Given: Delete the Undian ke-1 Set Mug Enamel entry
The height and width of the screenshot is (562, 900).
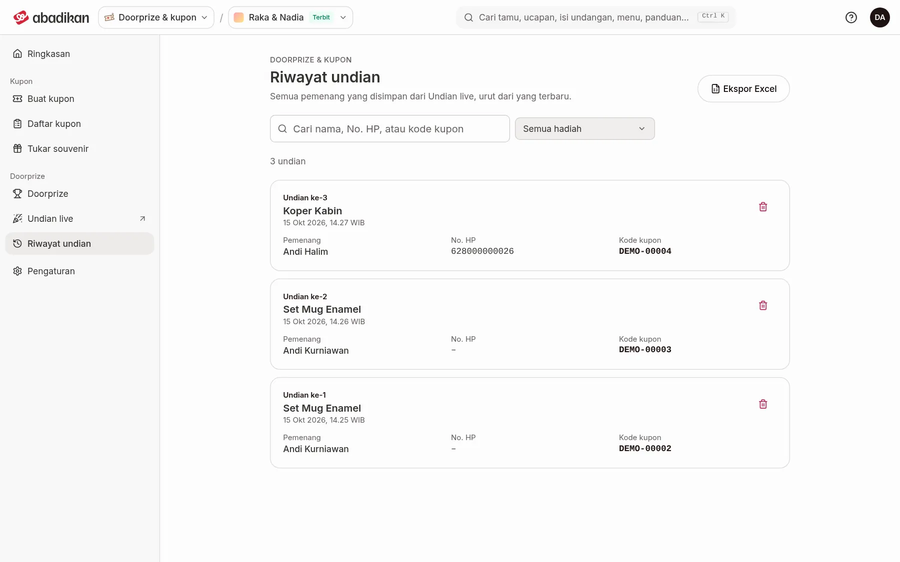Looking at the screenshot, I should click(x=763, y=404).
